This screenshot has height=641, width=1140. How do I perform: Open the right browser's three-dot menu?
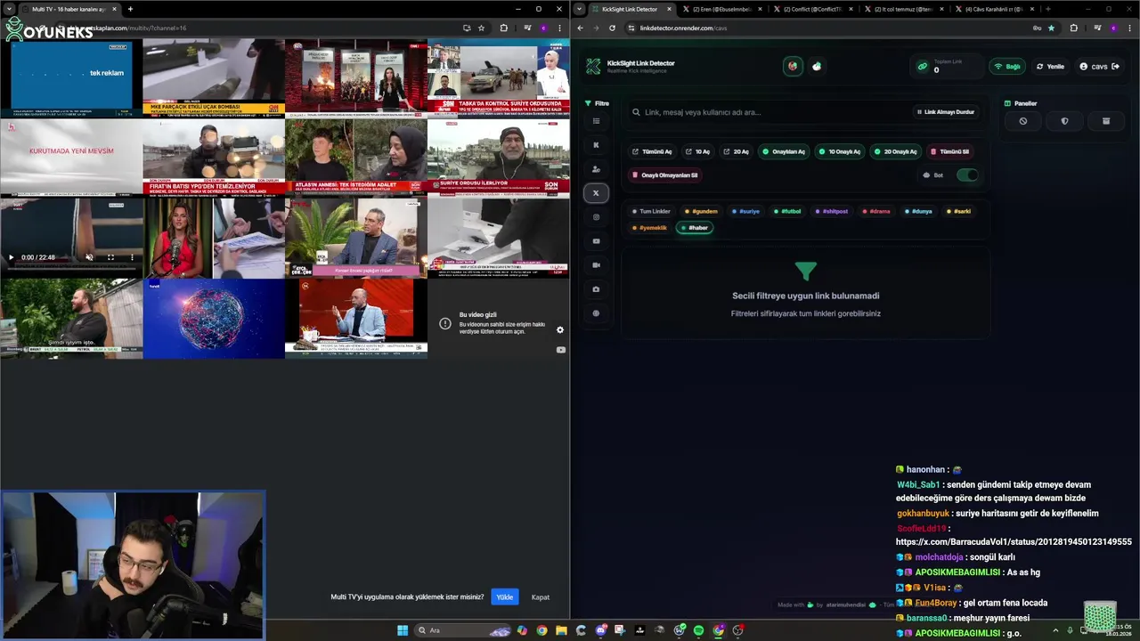pos(1129,28)
